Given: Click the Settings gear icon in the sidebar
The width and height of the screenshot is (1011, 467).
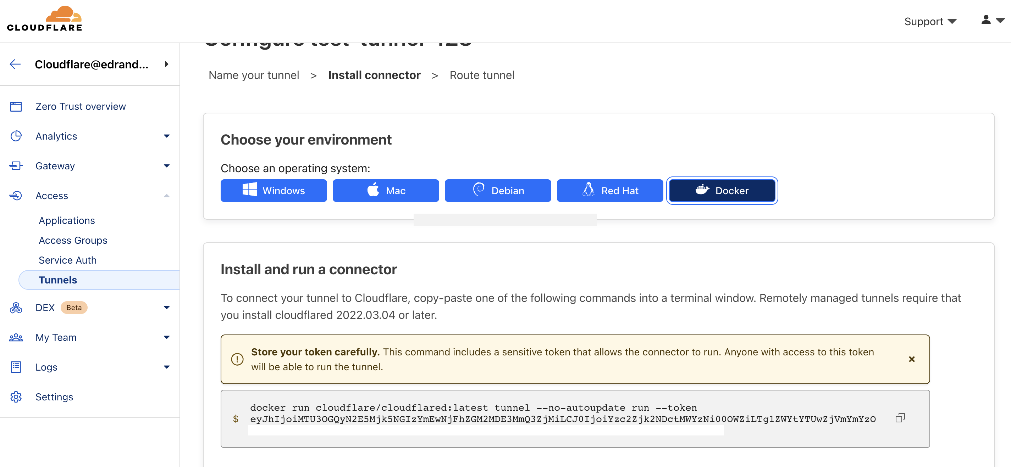Looking at the screenshot, I should coord(16,397).
